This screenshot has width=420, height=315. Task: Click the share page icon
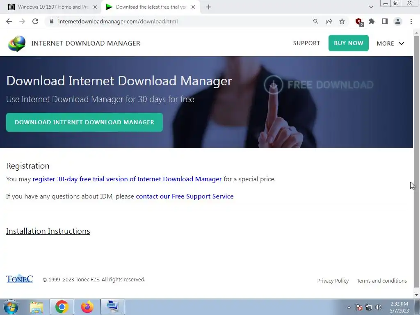pyautogui.click(x=329, y=21)
